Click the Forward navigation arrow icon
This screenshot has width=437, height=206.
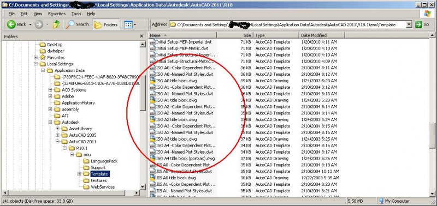pyautogui.click(x=39, y=25)
